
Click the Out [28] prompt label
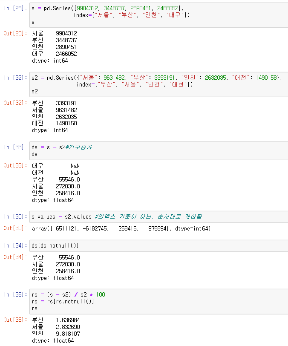tap(15, 33)
